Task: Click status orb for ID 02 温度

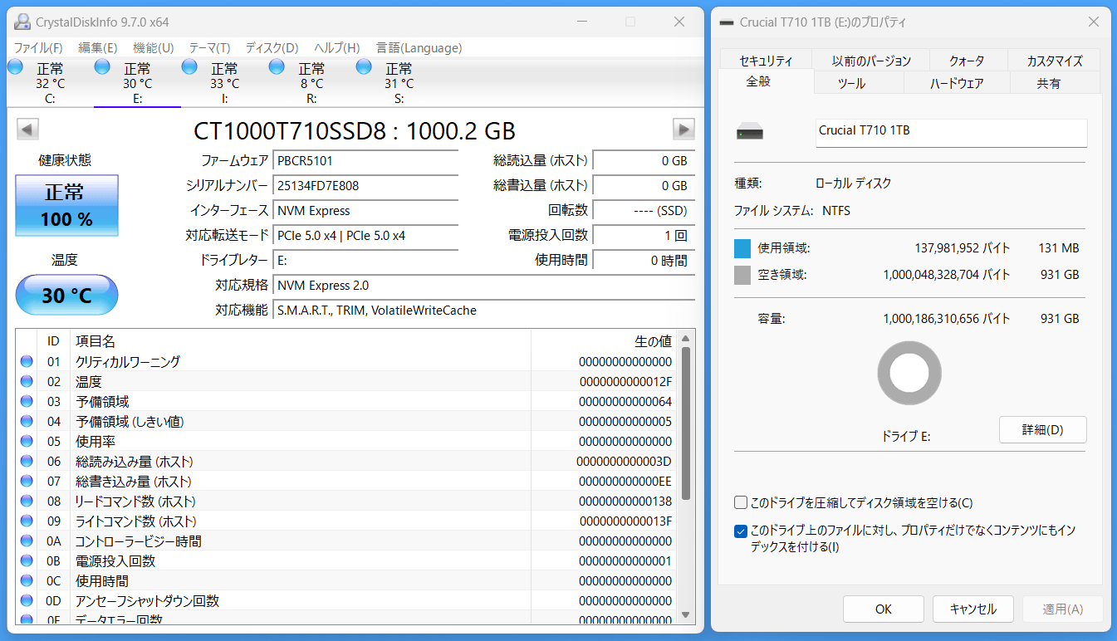Action: click(x=27, y=381)
